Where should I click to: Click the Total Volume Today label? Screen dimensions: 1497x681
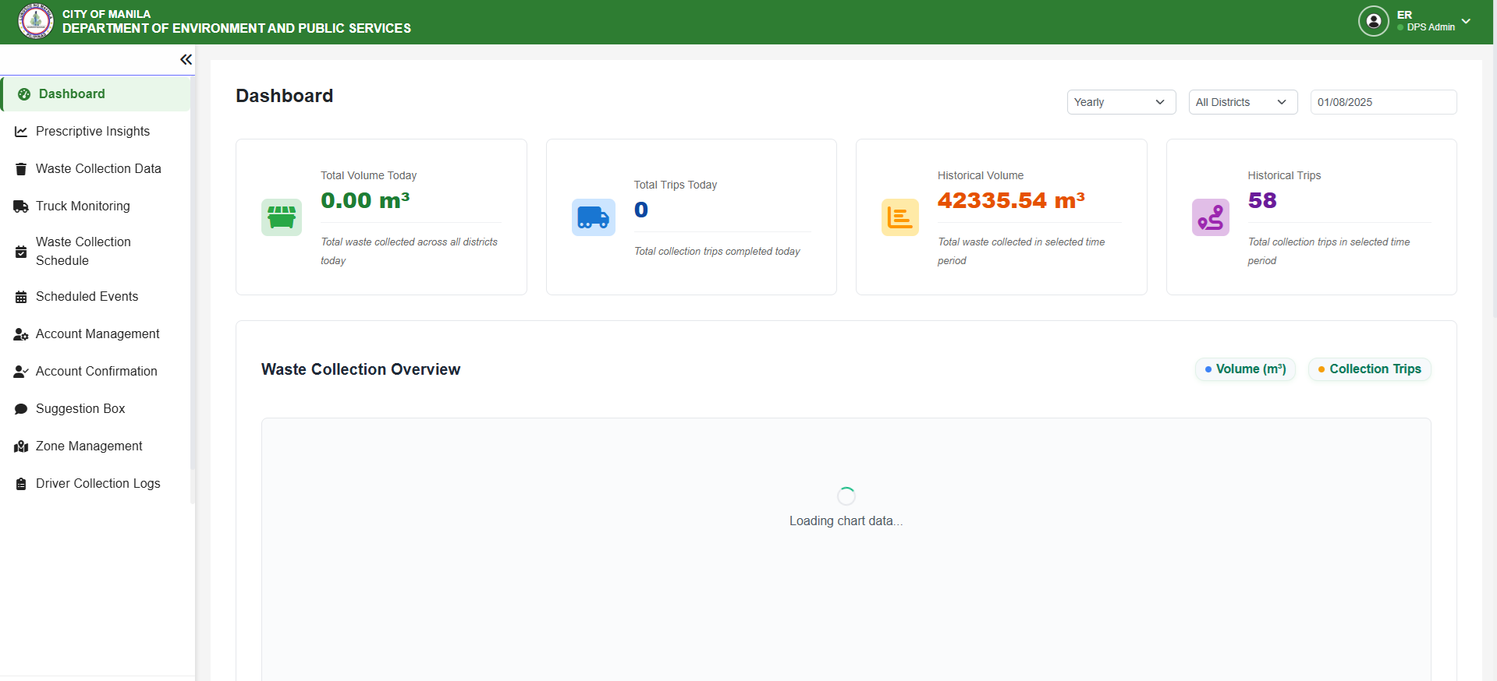[368, 175]
